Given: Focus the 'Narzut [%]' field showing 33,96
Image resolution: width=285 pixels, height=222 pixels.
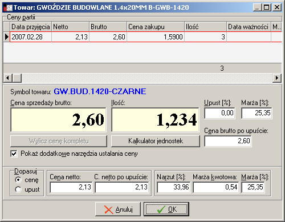Looking at the screenshot, I should (x=174, y=187).
